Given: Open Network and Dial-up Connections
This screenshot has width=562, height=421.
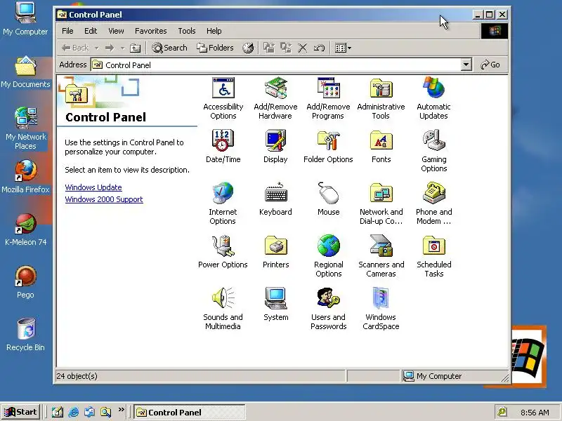Looking at the screenshot, I should (381, 203).
